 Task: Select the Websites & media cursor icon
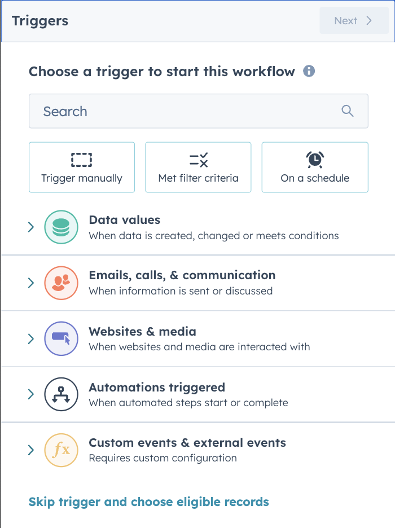pos(61,338)
